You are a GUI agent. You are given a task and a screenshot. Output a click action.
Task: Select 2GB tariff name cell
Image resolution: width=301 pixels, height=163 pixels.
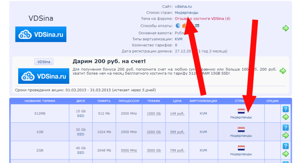click(40, 150)
